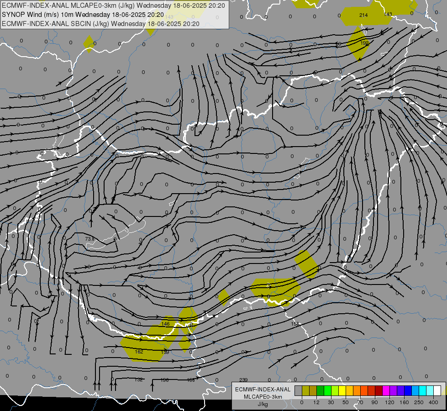Click the legend tick label 30
Viewport: 447px width, 411px height.
point(331,402)
